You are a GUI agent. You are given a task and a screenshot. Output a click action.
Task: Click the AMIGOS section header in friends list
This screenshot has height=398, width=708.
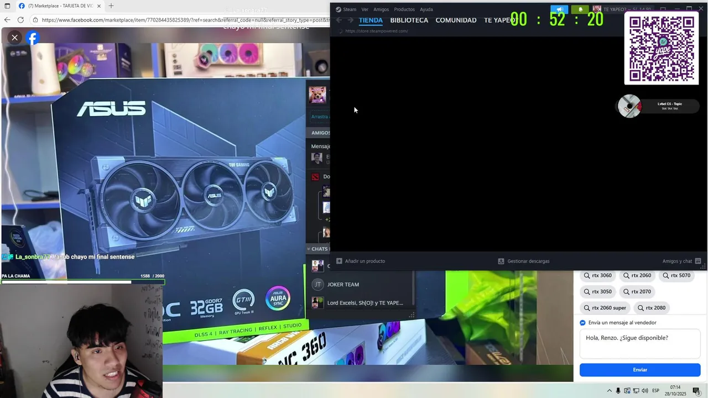pyautogui.click(x=320, y=133)
